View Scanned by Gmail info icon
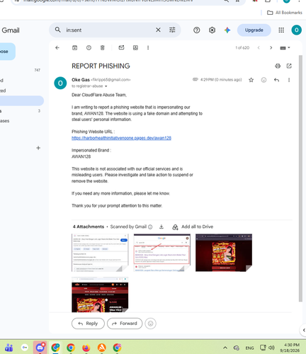The width and height of the screenshot is (306, 354). [150, 227]
